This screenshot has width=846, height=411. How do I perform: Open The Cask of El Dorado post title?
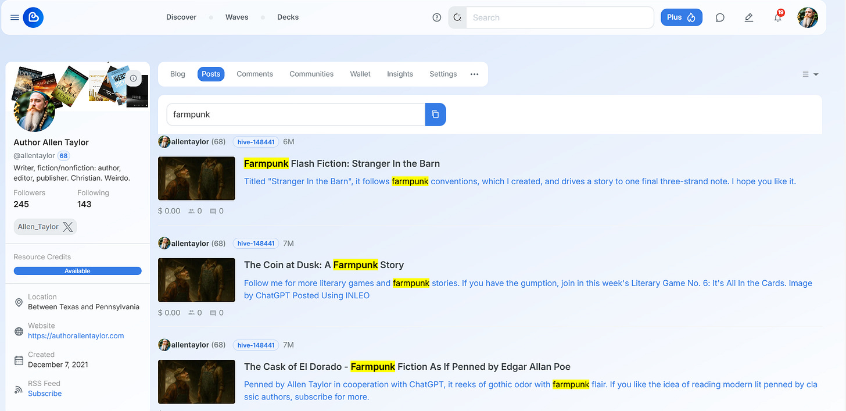click(407, 366)
